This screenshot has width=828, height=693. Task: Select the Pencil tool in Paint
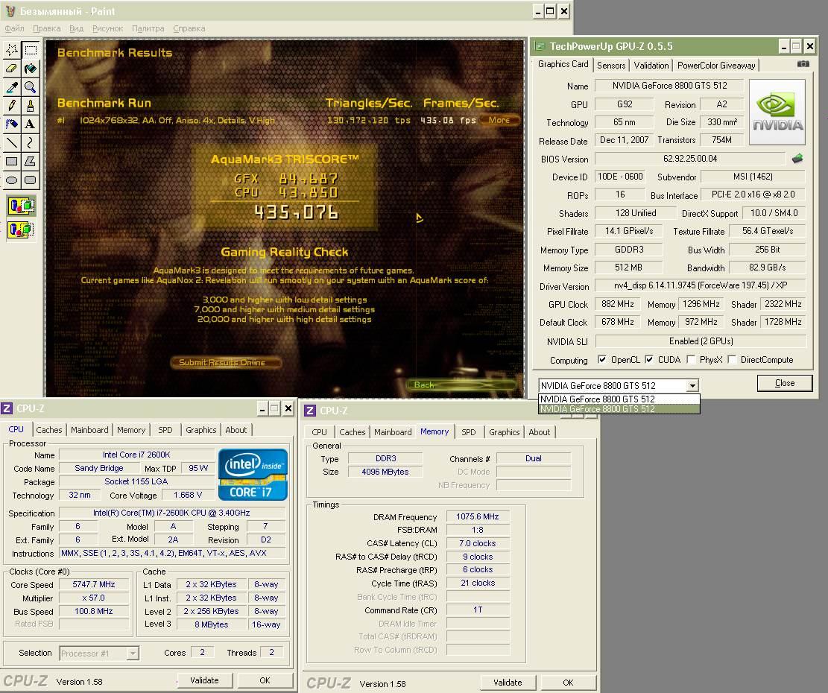pyautogui.click(x=12, y=106)
